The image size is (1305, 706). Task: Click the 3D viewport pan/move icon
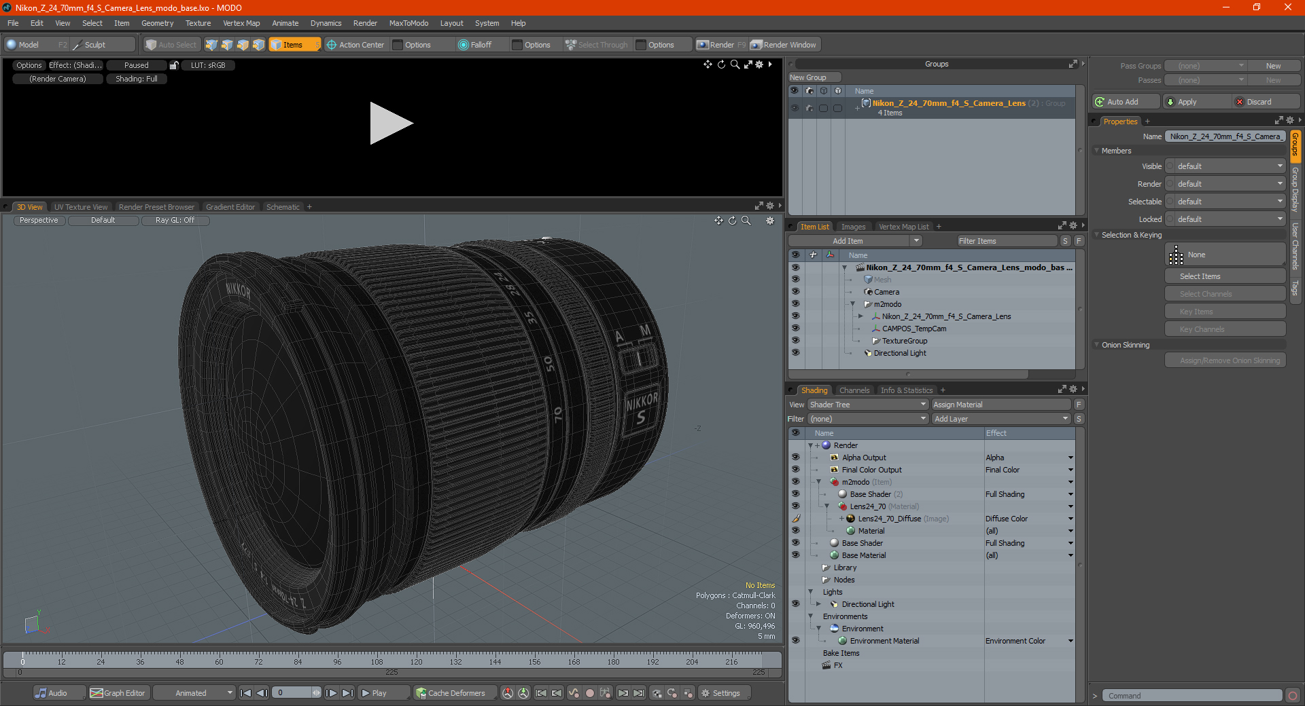(718, 221)
